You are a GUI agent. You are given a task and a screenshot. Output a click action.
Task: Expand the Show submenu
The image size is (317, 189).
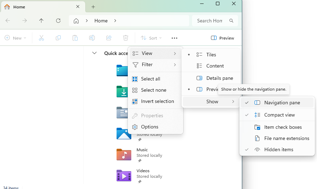click(x=211, y=101)
